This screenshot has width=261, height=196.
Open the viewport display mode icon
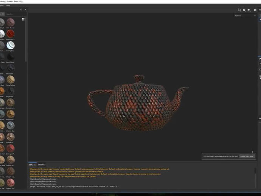coord(239,10)
